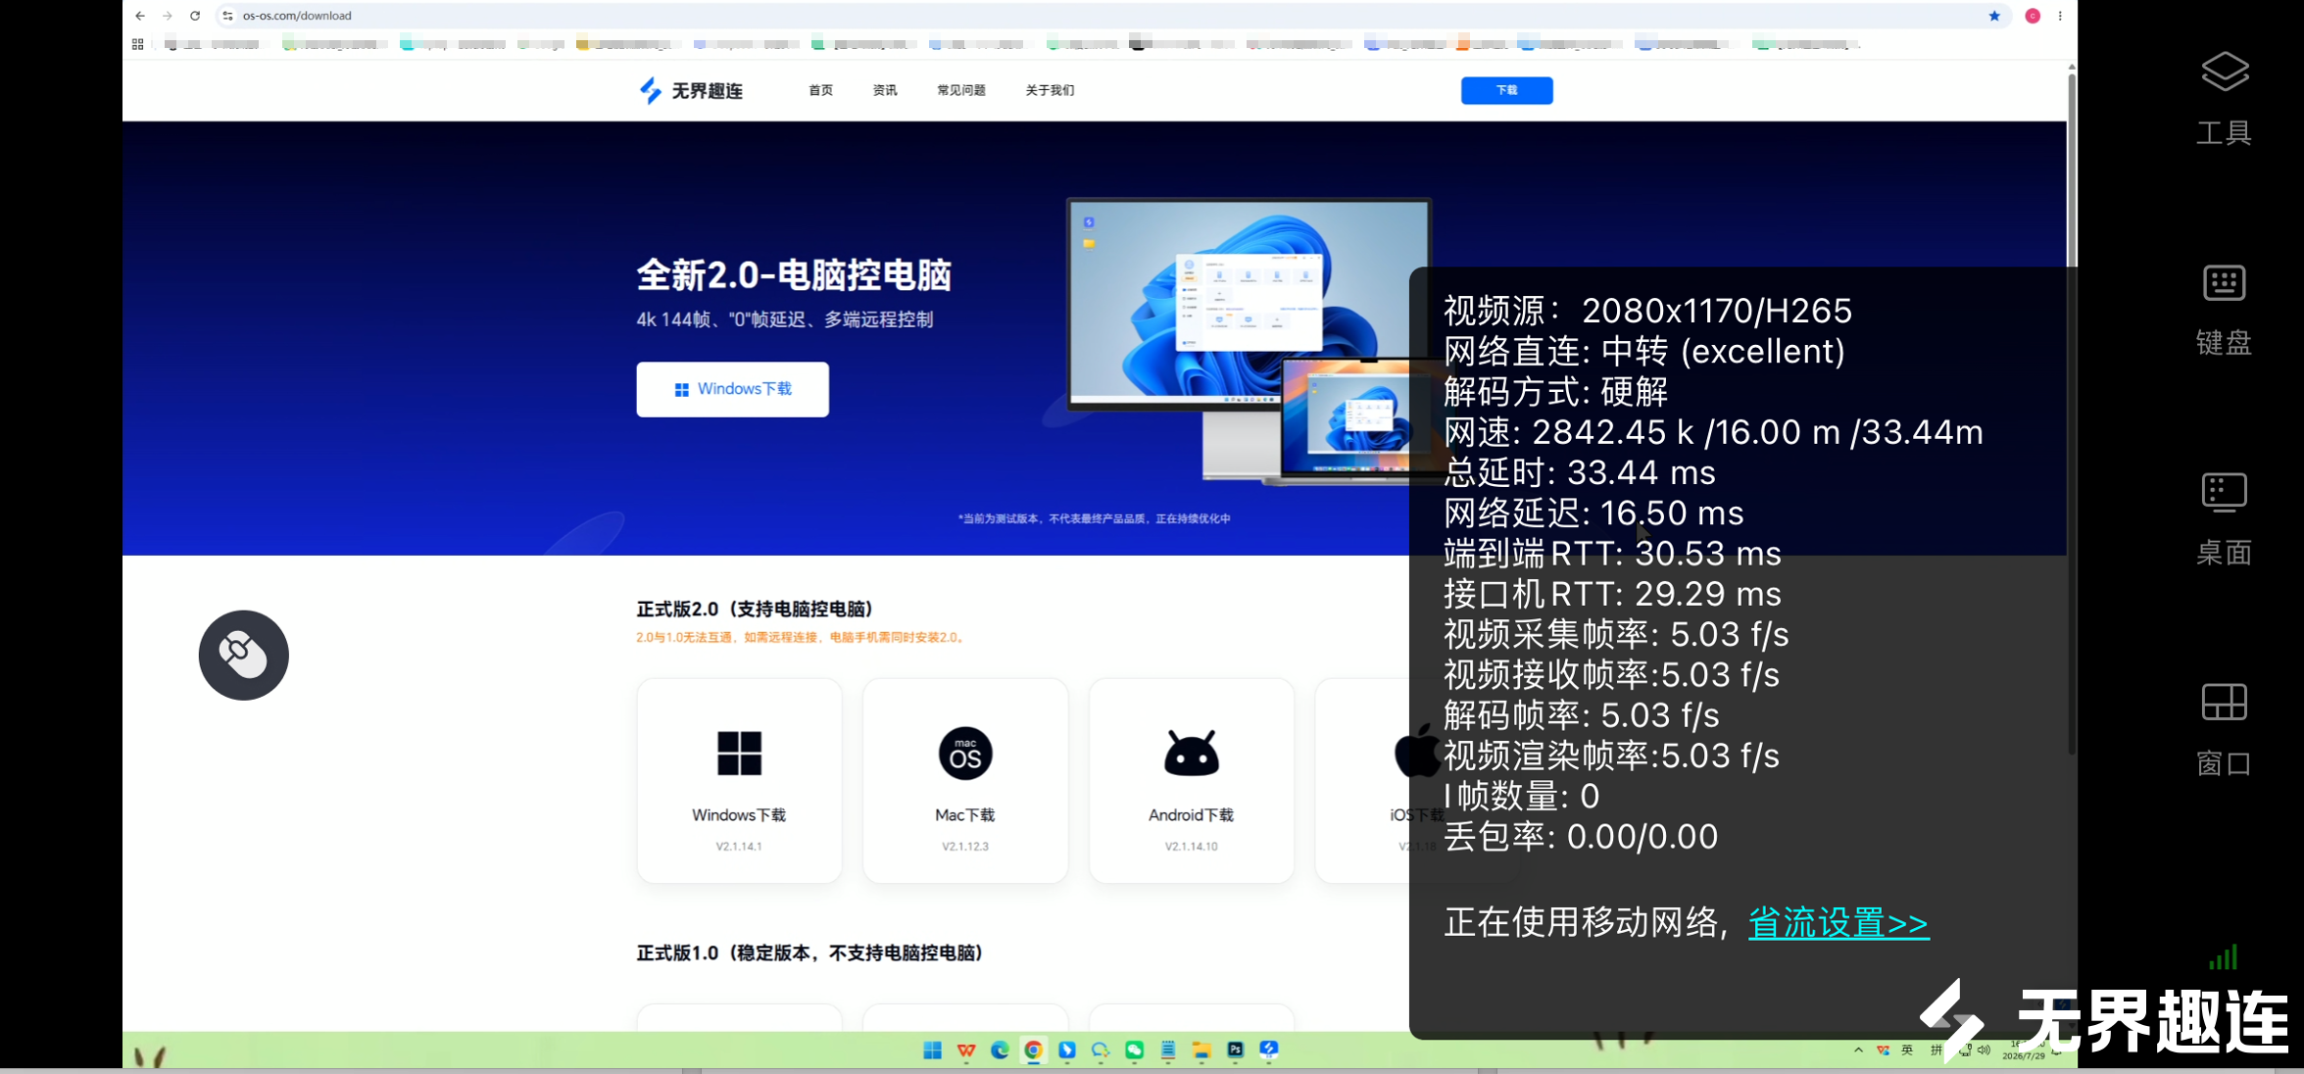
Task: Select the Windows下载 V2.1.14.1 card
Action: point(739,780)
